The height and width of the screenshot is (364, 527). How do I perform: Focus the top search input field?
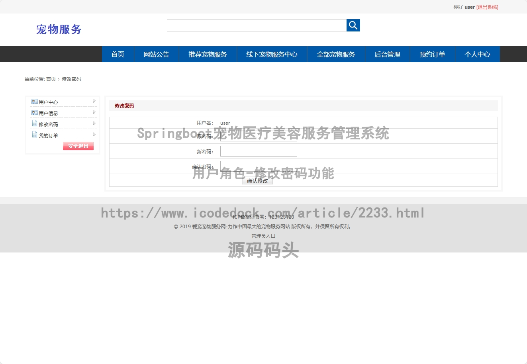[x=257, y=25]
